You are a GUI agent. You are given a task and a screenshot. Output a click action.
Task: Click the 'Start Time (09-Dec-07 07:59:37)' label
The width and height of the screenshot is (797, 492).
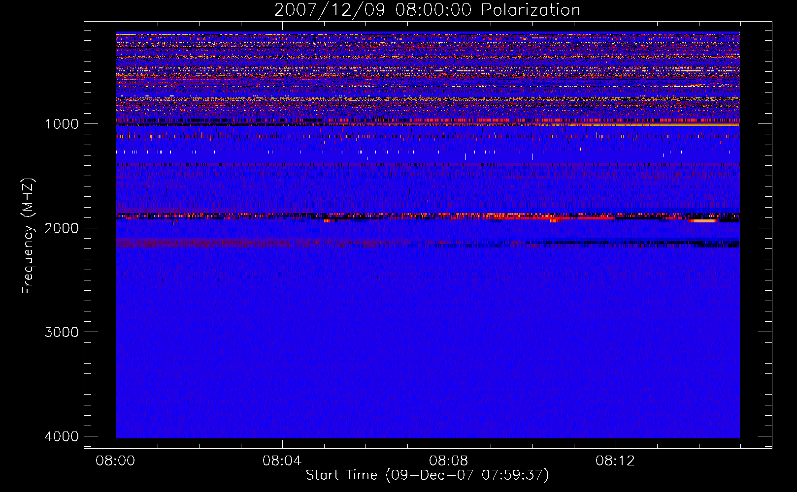[x=427, y=475]
